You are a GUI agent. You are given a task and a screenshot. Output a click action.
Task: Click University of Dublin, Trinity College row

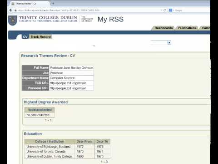click(67, 156)
